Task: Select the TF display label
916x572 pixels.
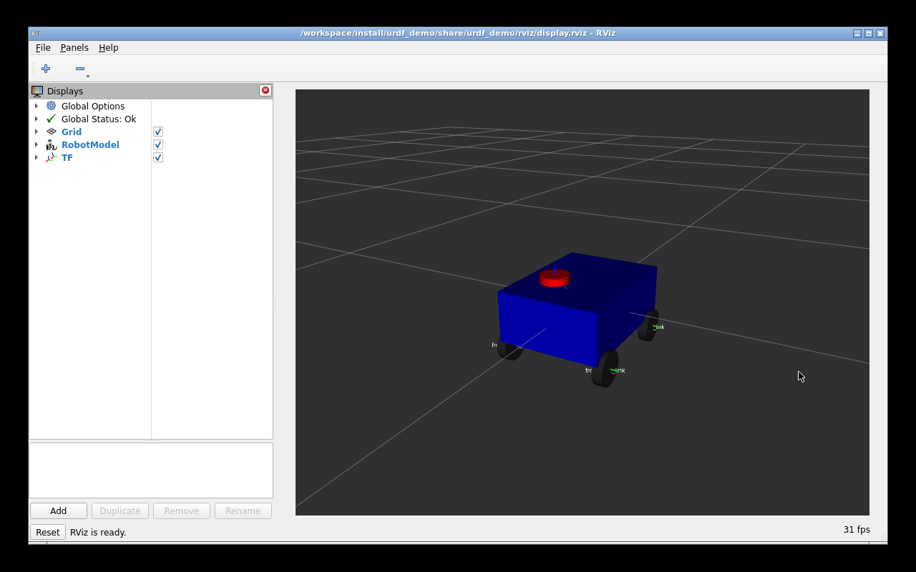Action: click(x=67, y=157)
